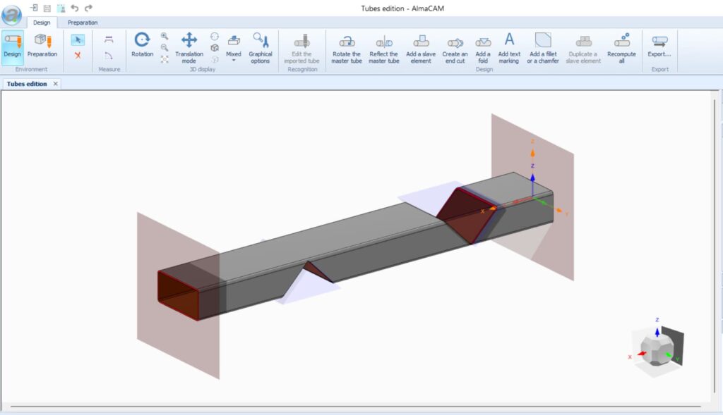This screenshot has height=415, width=723.
Task: Add a fillet or a chamfer
Action: coord(543,48)
